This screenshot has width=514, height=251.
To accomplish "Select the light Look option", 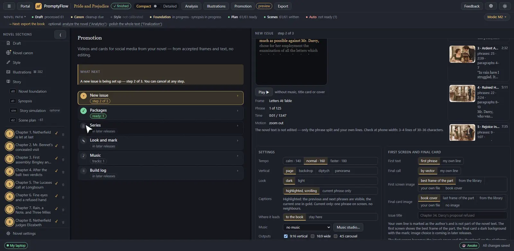I will (301, 181).
